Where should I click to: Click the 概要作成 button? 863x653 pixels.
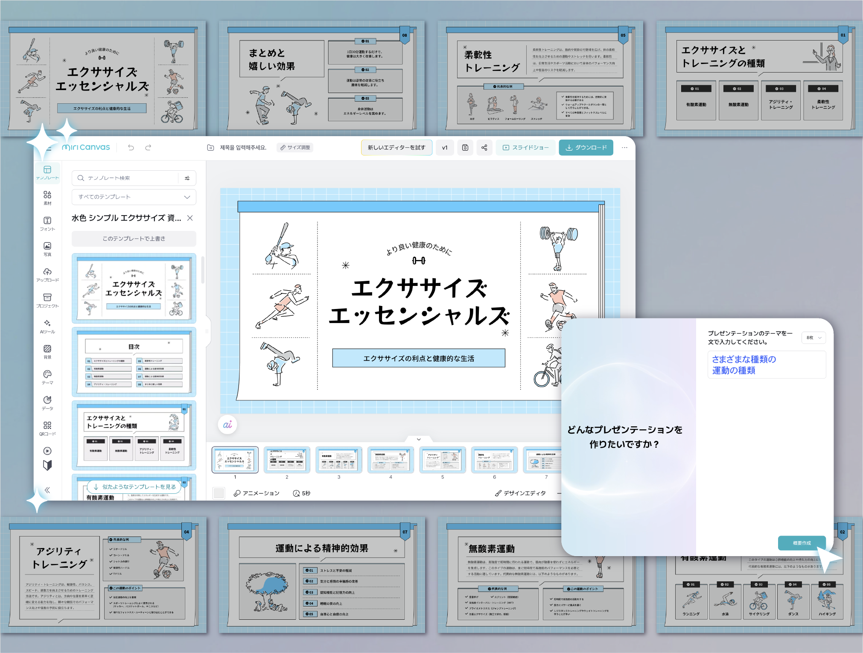coord(802,543)
